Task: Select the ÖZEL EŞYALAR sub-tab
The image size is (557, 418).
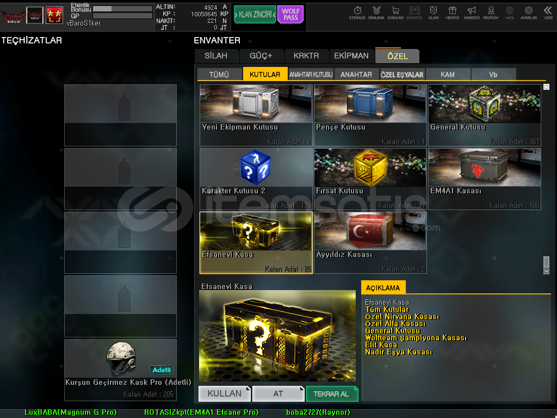Action: 402,74
